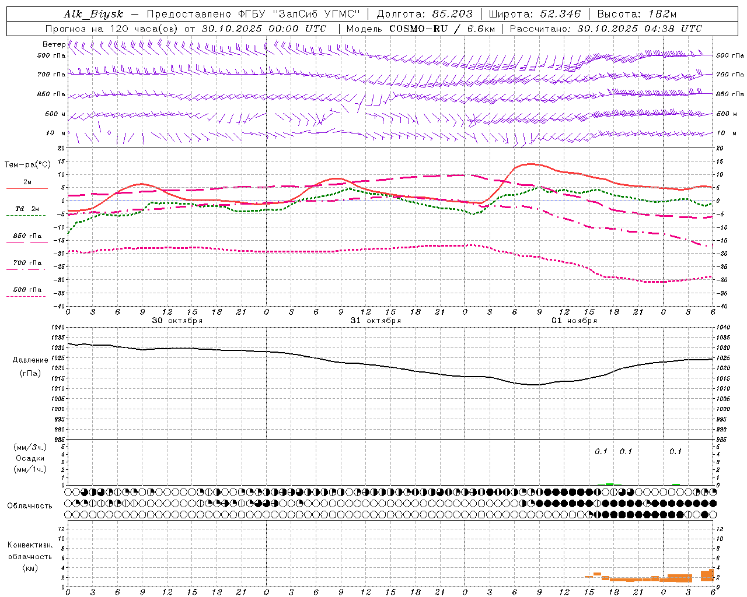Click the "(мм/1ч.)" precipitation unit label
Screen dimensions: 747x597
tap(30, 469)
